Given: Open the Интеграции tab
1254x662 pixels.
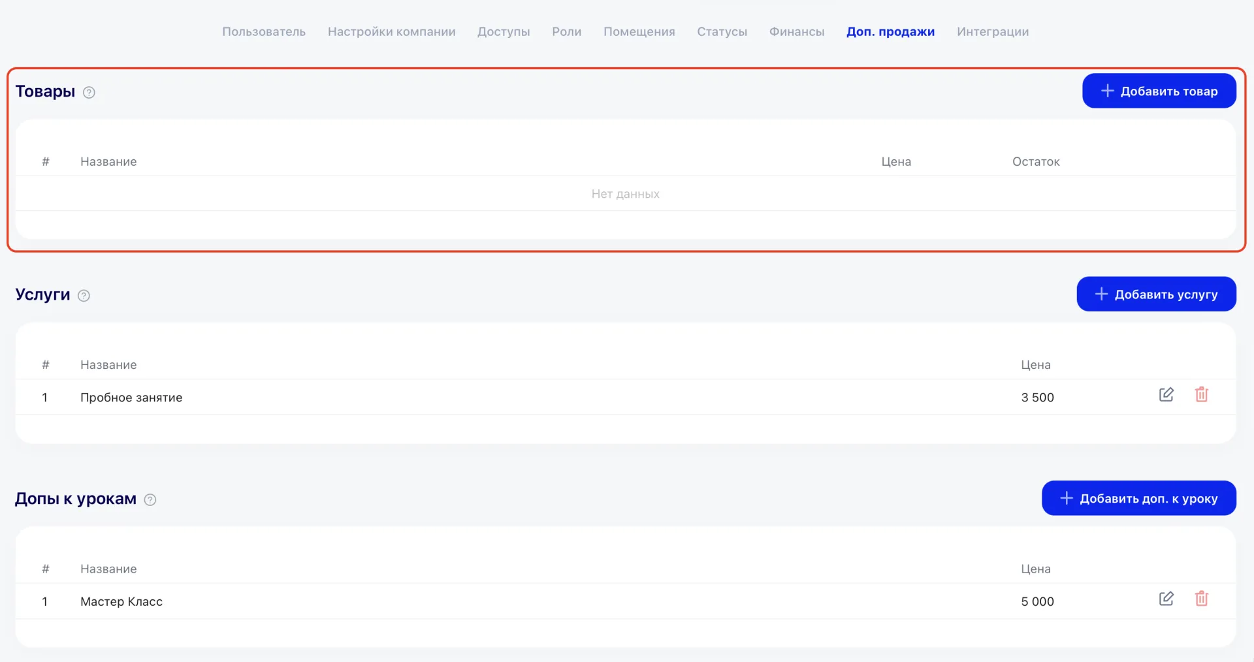Looking at the screenshot, I should [x=993, y=31].
